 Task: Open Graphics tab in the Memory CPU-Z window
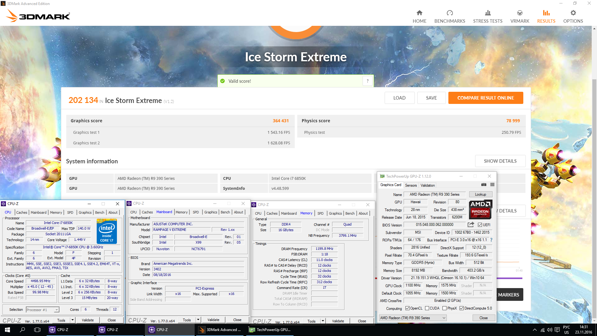[336, 213]
